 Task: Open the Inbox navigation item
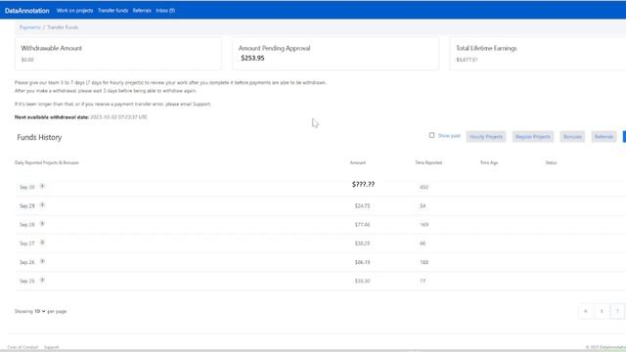coord(165,11)
